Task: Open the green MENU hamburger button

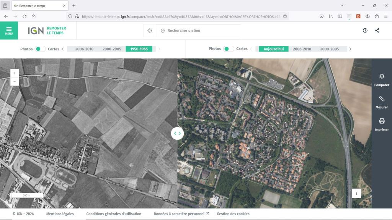Action: (x=9, y=31)
